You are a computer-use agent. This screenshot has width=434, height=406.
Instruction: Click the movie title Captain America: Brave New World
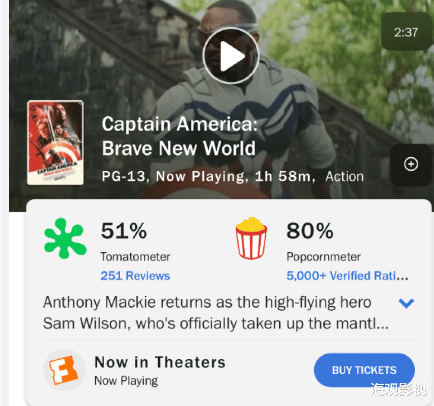179,136
